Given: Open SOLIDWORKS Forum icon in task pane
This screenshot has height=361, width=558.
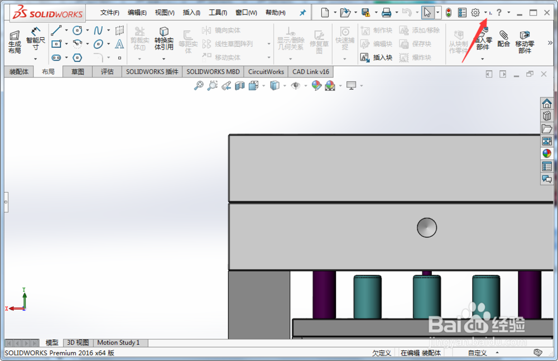Looking at the screenshot, I should (547, 179).
